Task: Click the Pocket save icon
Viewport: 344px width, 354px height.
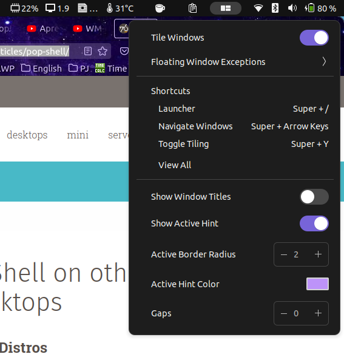Action: pos(124,51)
